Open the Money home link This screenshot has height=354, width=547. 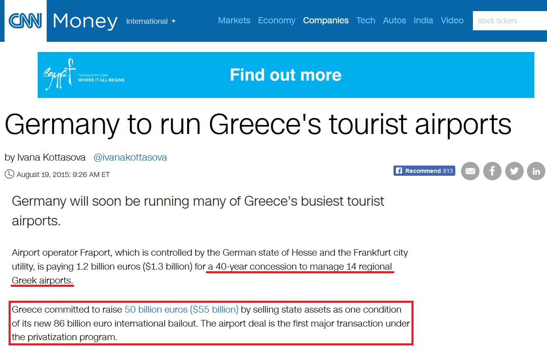tap(85, 21)
